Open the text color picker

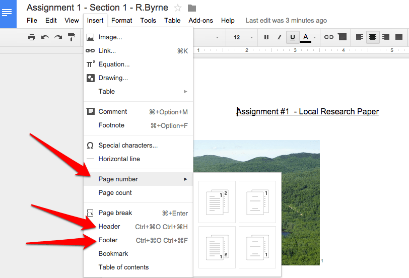(306, 38)
